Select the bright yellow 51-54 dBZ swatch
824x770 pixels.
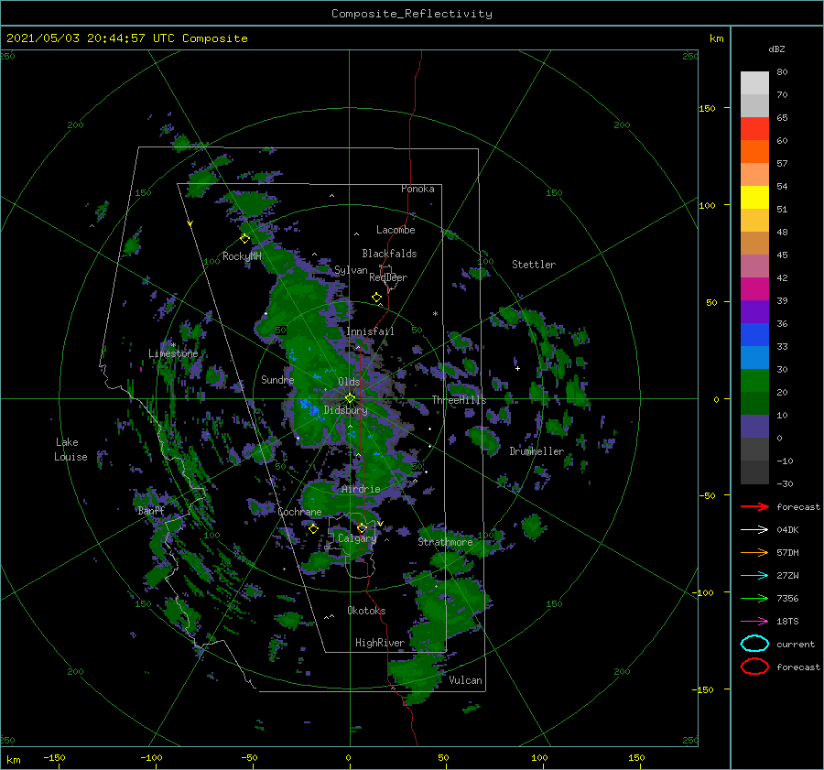pos(754,198)
